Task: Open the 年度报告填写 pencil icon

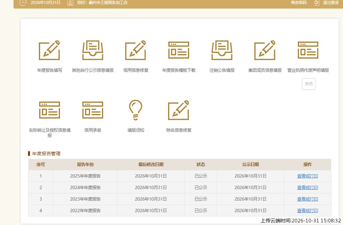Action: 49,50
